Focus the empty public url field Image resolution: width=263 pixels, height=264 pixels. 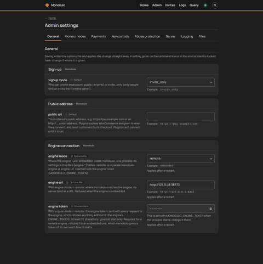pyautogui.click(x=181, y=117)
